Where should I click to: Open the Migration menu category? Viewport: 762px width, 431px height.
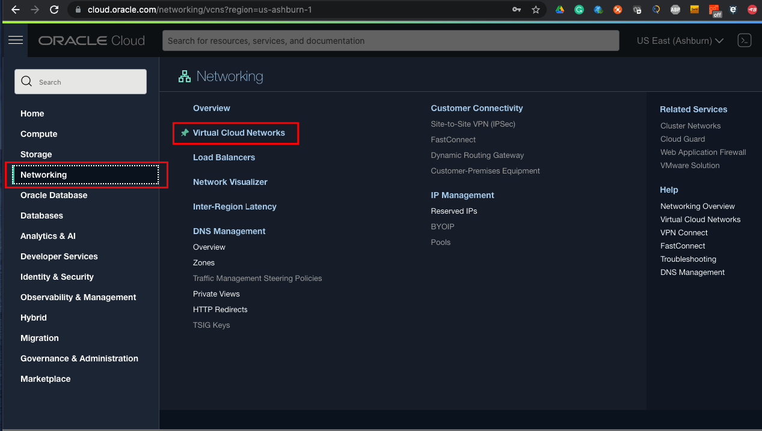click(40, 338)
